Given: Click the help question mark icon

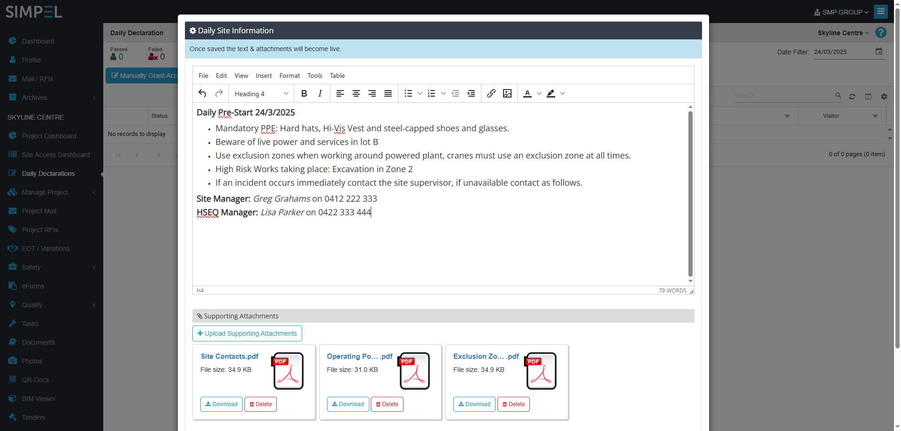Looking at the screenshot, I should click(x=881, y=32).
